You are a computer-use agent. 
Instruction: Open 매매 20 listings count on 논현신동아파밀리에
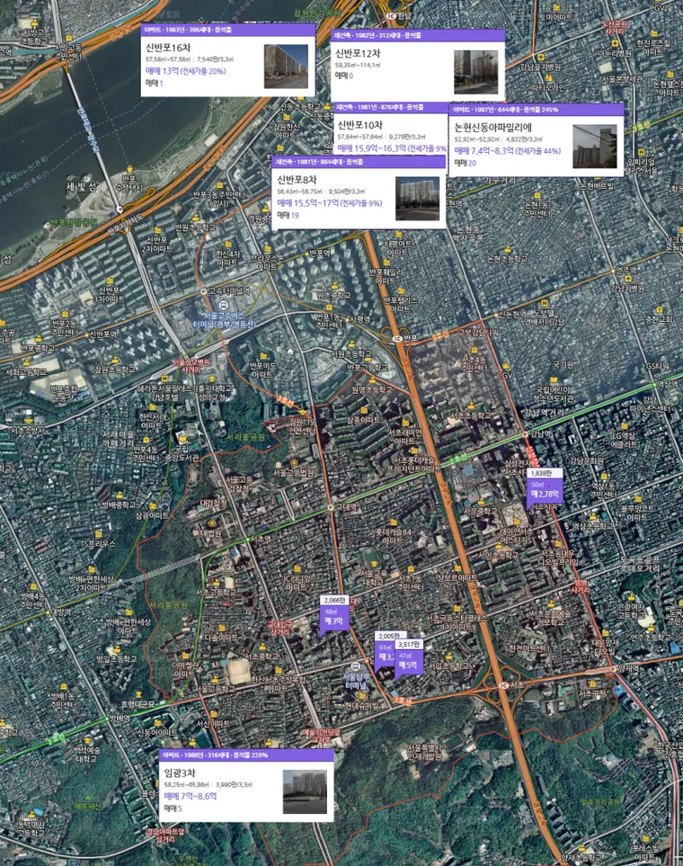coord(465,163)
